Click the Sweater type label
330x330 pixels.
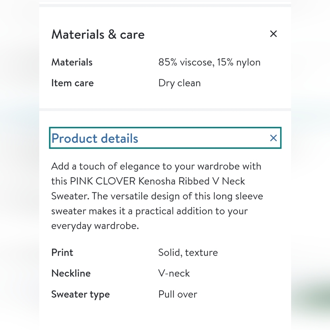[81, 294]
